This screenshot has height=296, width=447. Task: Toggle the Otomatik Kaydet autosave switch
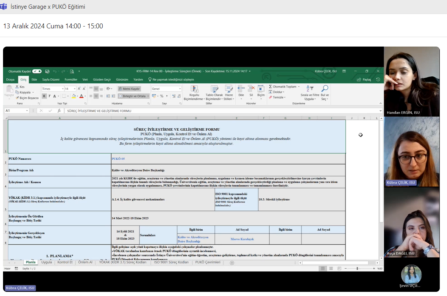[37, 71]
